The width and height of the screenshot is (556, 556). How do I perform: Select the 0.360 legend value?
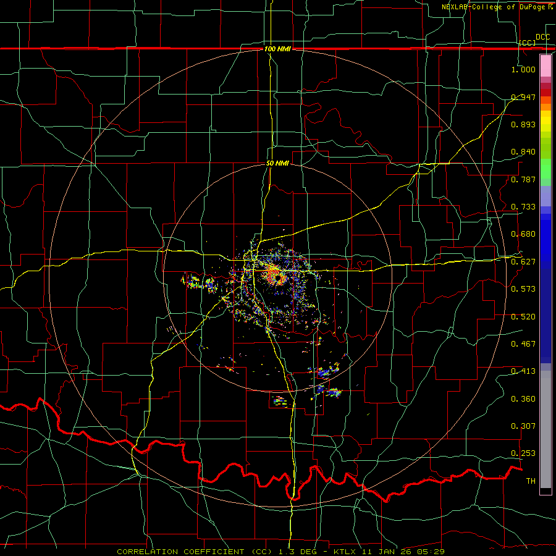[523, 399]
